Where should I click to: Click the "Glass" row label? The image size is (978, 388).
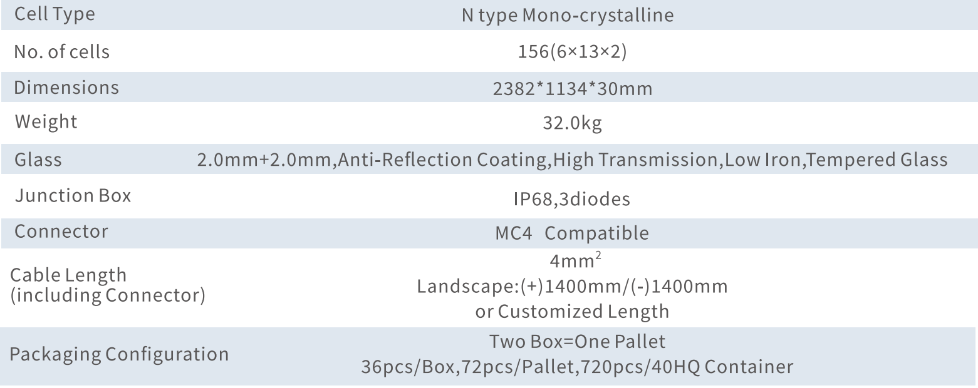(x=38, y=160)
